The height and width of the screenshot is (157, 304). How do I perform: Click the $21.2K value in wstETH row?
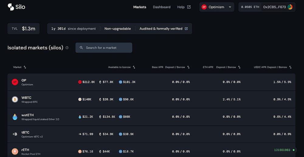[x=88, y=117]
